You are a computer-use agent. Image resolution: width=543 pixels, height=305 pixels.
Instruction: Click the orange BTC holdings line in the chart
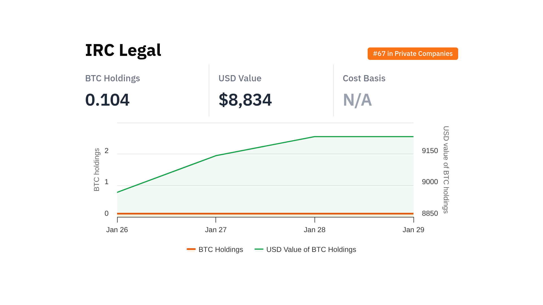point(265,213)
